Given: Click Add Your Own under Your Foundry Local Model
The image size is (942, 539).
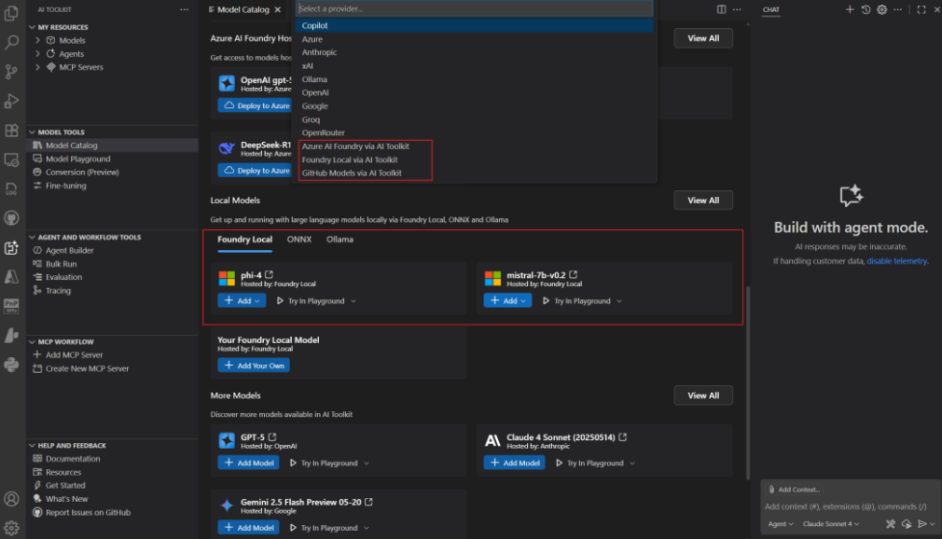Looking at the screenshot, I should pos(254,366).
